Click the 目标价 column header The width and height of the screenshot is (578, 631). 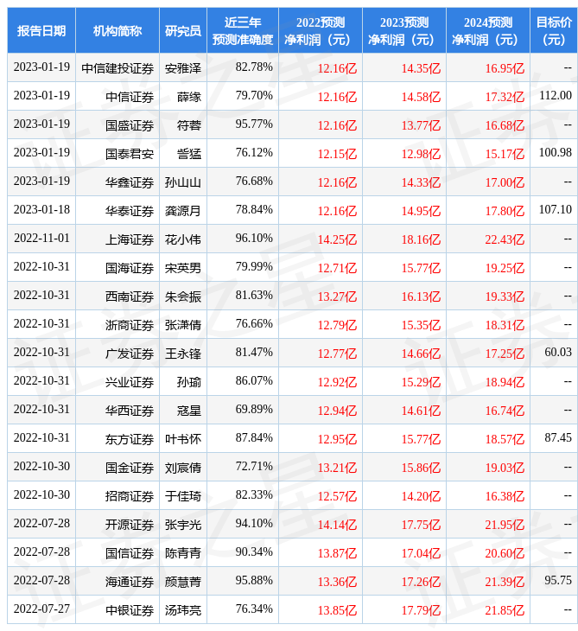click(x=554, y=30)
